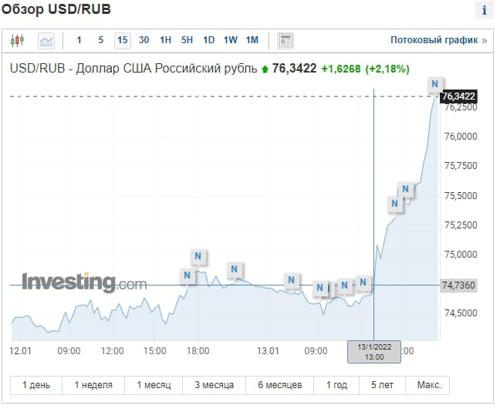Select the 15-minute interval

(122, 40)
